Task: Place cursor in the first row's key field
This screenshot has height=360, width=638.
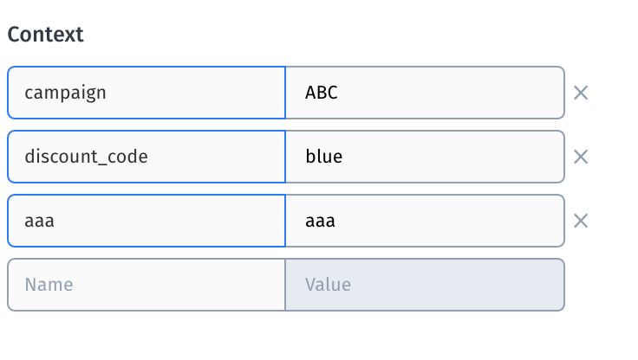Action: pos(146,93)
